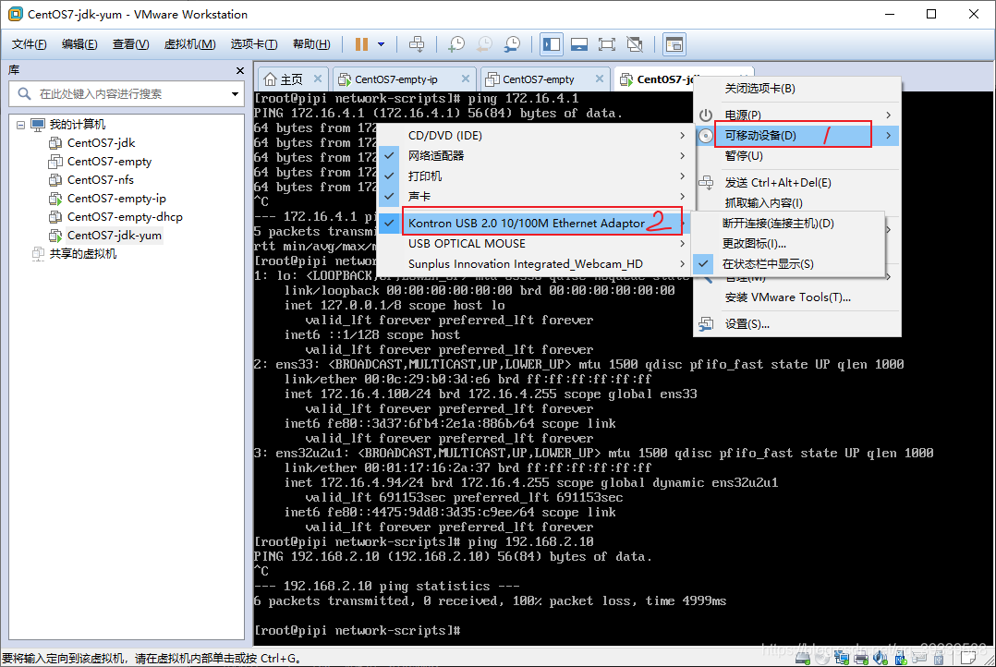Open the 帮助(H) menu
This screenshot has width=996, height=667.
[311, 43]
